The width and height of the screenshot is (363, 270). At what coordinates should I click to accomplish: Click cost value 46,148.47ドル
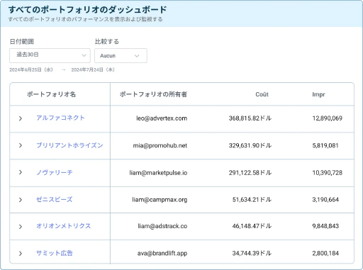[x=252, y=226]
